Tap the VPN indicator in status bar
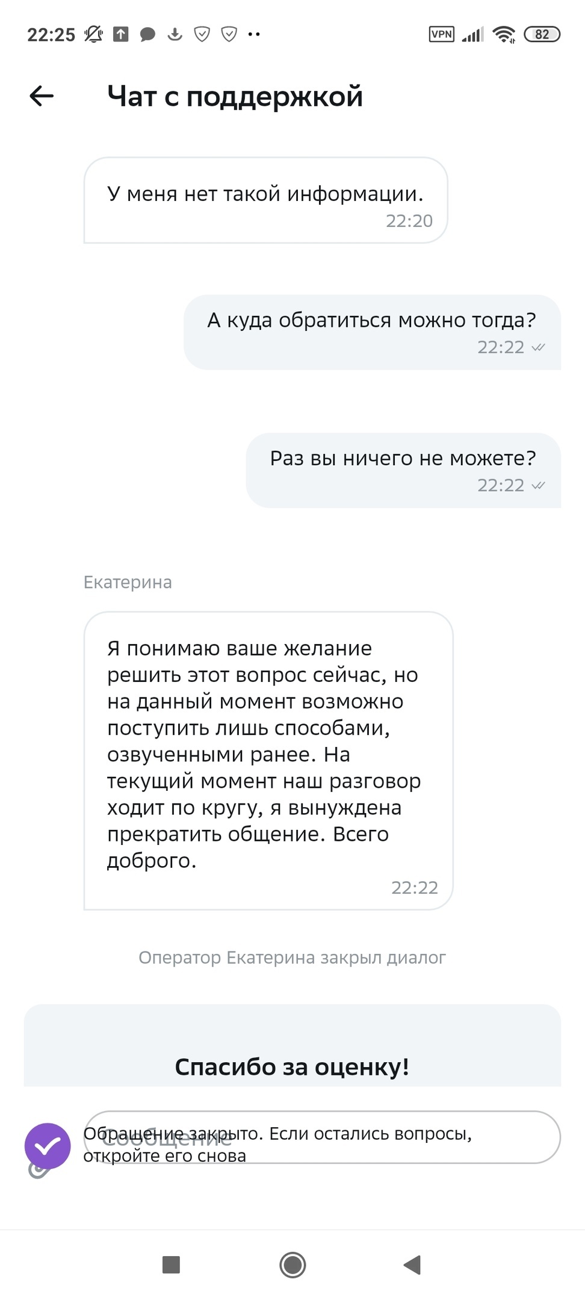 (x=441, y=34)
